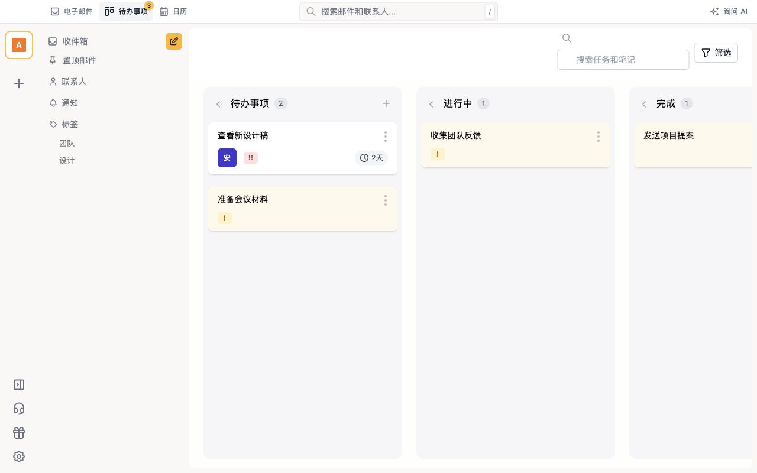Open menu for 查看新设计稿 card
This screenshot has height=473, width=757.
pyautogui.click(x=386, y=137)
